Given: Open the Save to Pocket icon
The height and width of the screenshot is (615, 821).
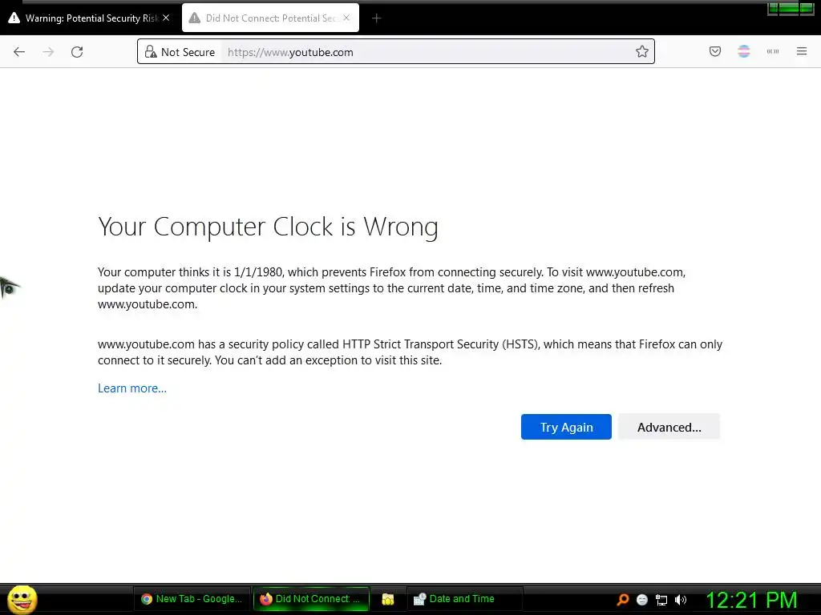Looking at the screenshot, I should [x=715, y=51].
